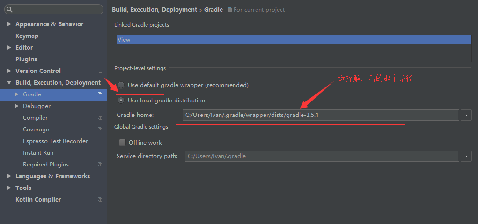Click project-level icon beside Espresso Test Recorder
Screen dimensions: 478x224
100,141
